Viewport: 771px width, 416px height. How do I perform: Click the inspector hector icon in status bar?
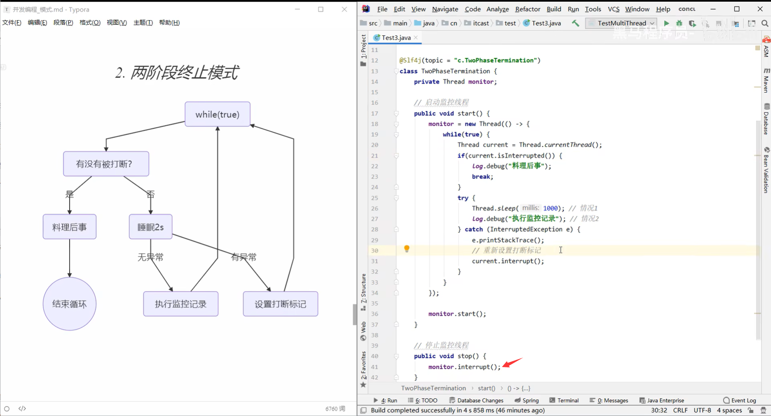point(763,410)
